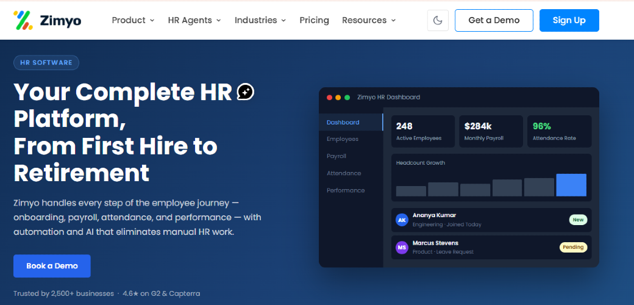Toggle dark mode with moon icon
This screenshot has width=634, height=305.
click(438, 20)
